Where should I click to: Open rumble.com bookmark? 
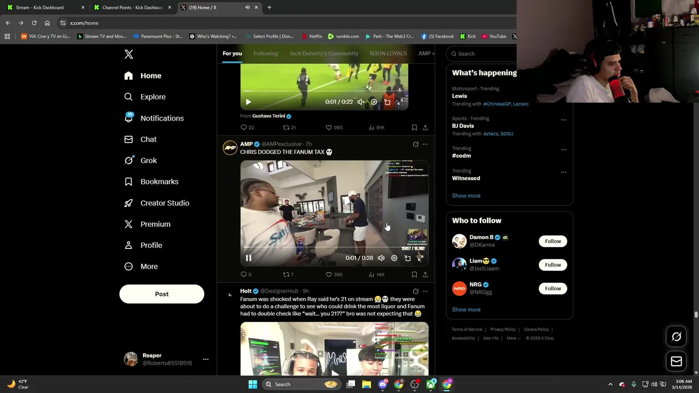[343, 37]
